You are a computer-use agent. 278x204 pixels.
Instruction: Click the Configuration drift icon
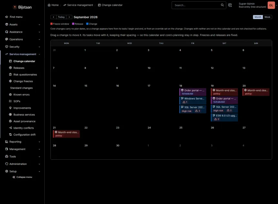10,134
